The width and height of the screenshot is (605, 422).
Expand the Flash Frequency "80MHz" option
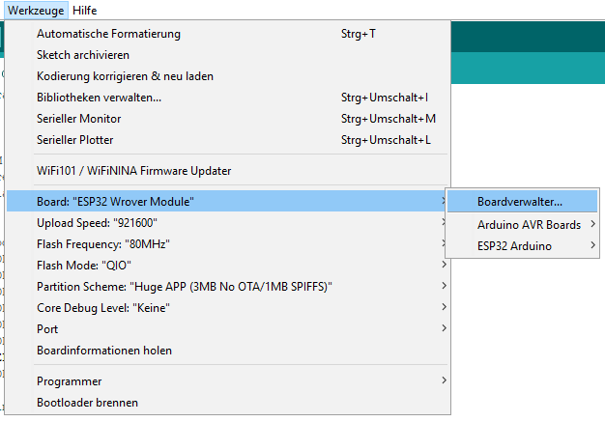(228, 244)
